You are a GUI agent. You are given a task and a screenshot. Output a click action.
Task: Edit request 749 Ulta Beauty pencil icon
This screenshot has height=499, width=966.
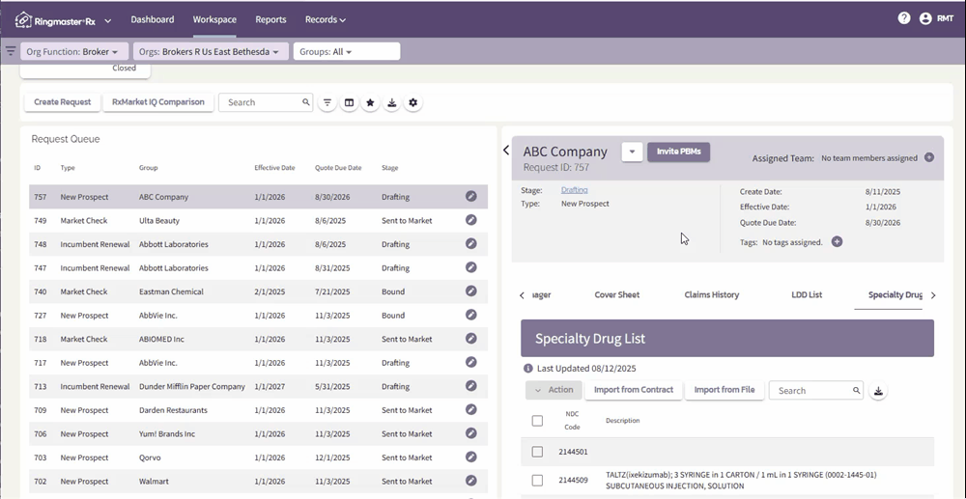tap(470, 220)
